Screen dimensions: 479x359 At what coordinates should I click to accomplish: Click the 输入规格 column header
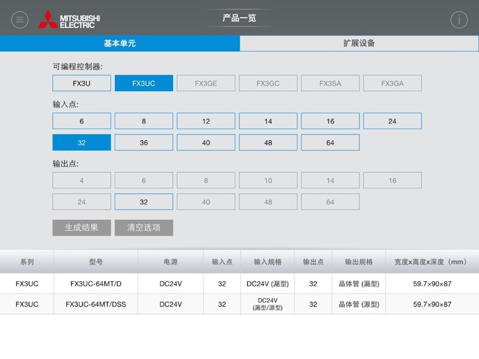(268, 261)
